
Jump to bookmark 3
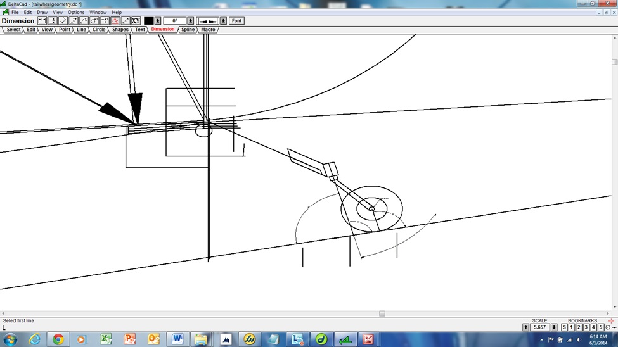[586, 327]
